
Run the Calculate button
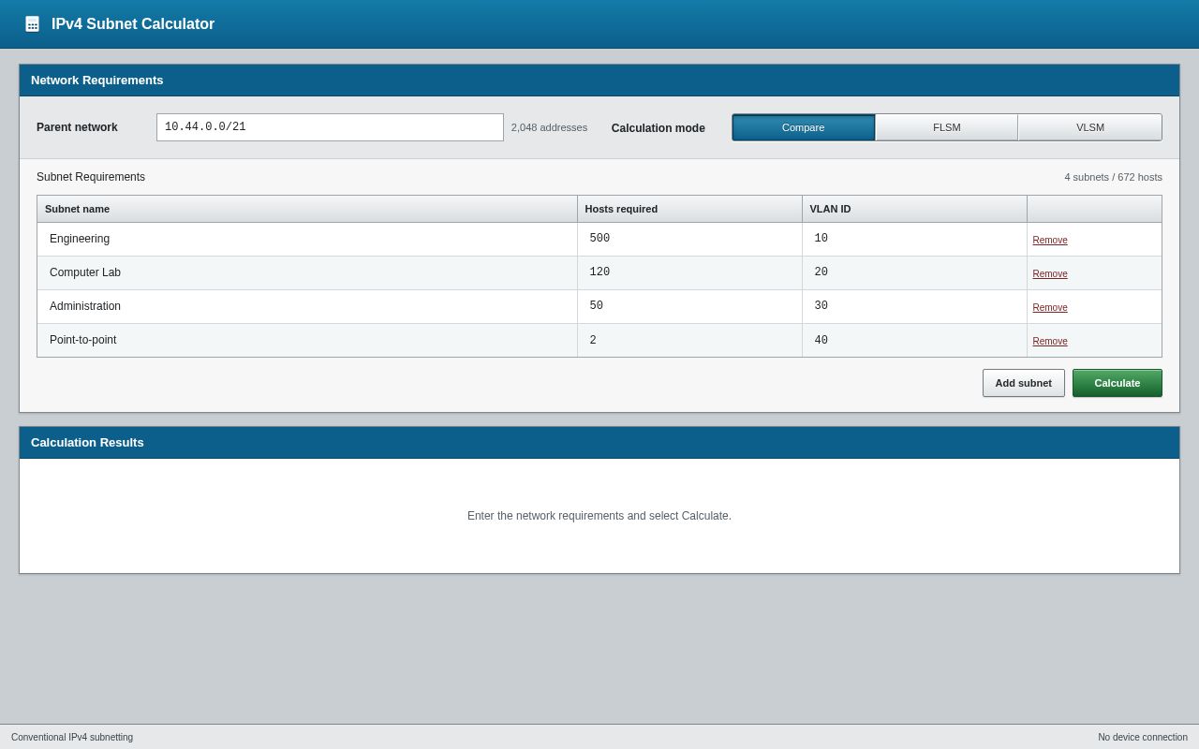pyautogui.click(x=1118, y=383)
